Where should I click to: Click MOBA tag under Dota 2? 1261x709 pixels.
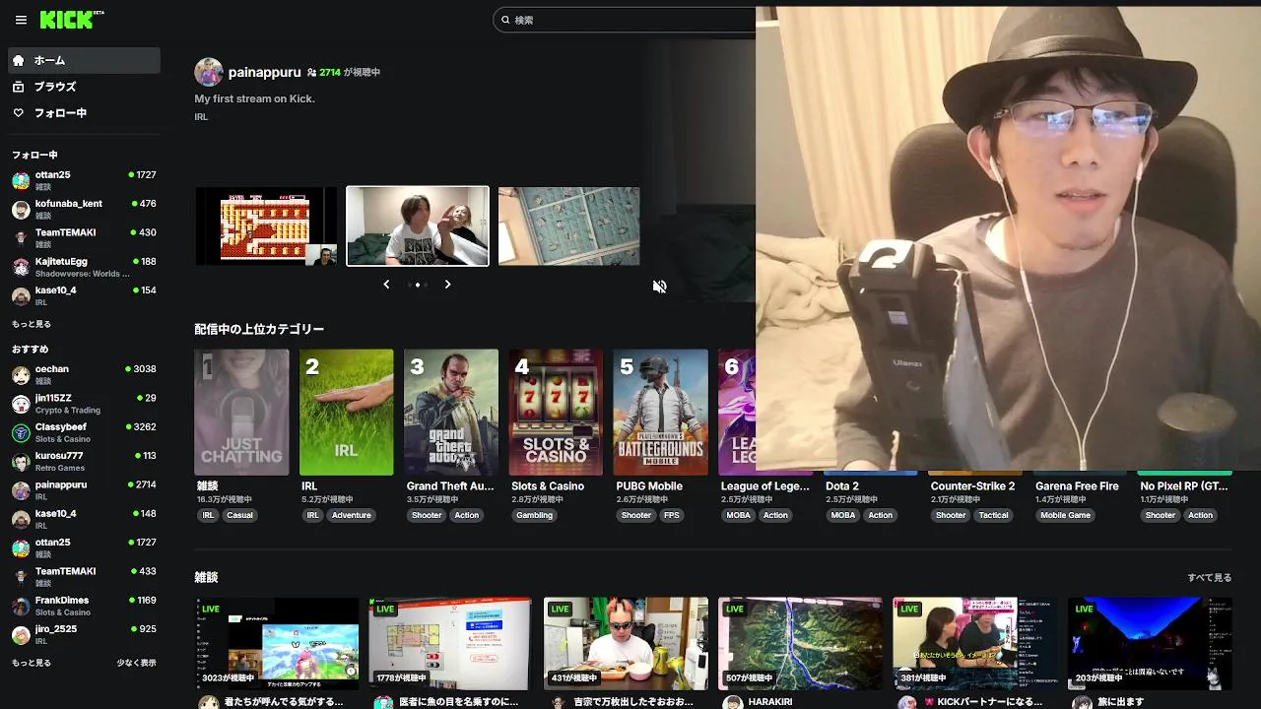pos(843,515)
